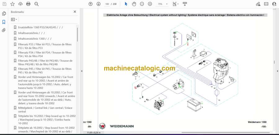This screenshot has height=135, width=279.
Task: Open bookmark Vorder und Hinterwagen bis 10.2002
Action: click(x=46, y=83)
